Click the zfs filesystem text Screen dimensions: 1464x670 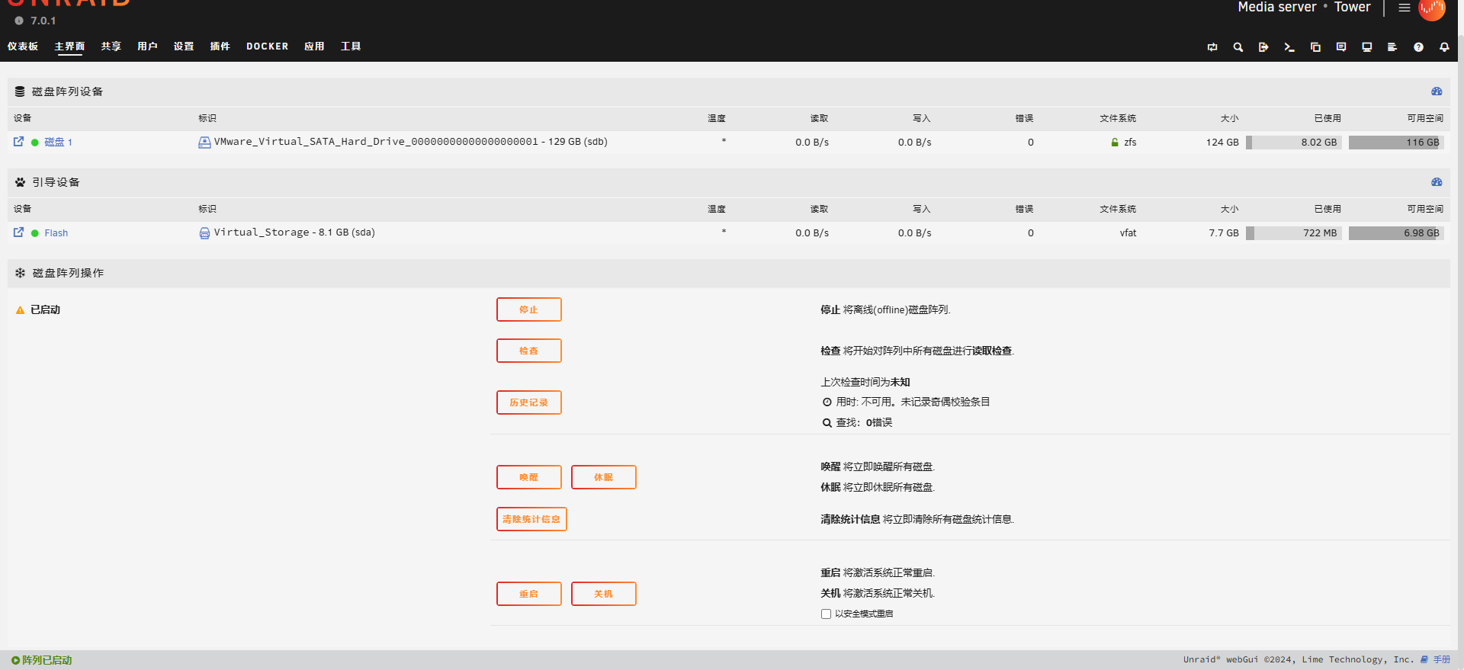click(x=1130, y=143)
